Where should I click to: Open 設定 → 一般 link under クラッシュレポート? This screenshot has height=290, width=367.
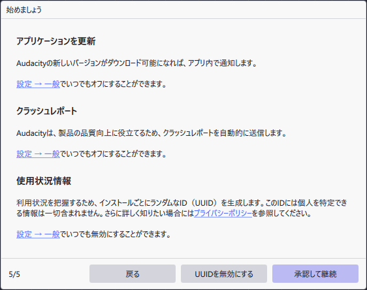(x=38, y=153)
